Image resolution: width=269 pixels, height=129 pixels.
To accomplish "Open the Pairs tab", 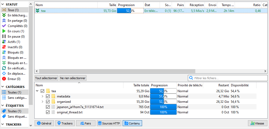I will click(86, 123).
